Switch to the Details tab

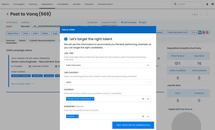tap(22, 40)
